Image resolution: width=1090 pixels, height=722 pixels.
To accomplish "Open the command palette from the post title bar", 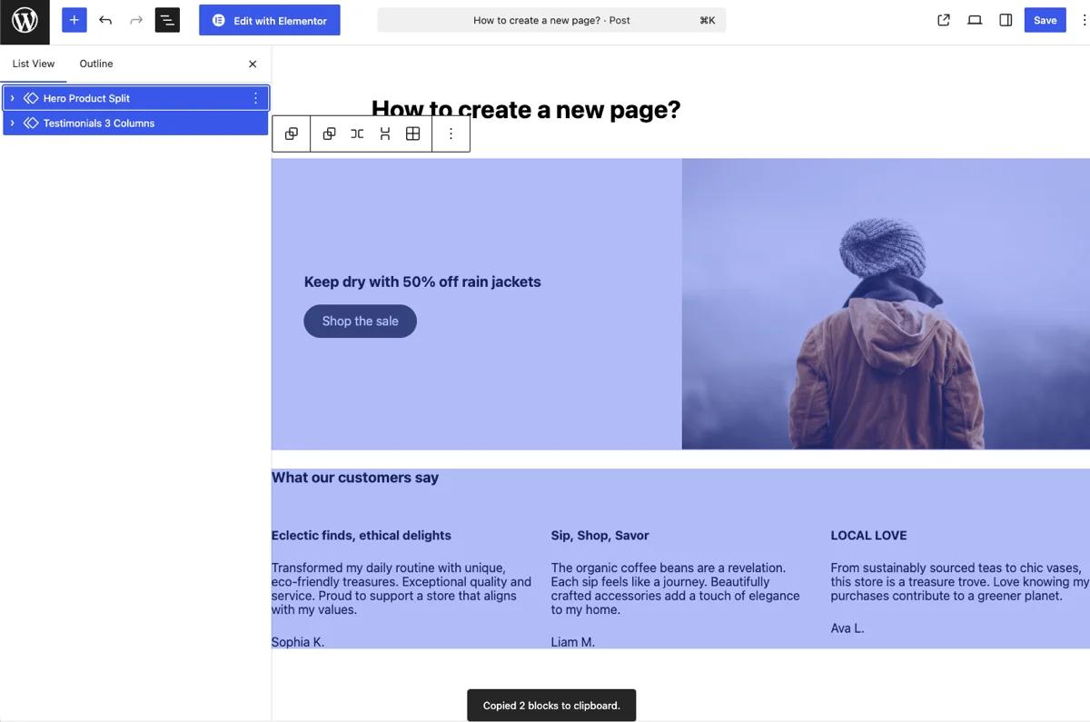I will 551,20.
